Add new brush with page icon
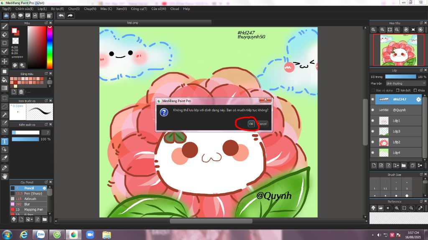Image resolution: width=428 pixels, height=240 pixels. click(21, 219)
